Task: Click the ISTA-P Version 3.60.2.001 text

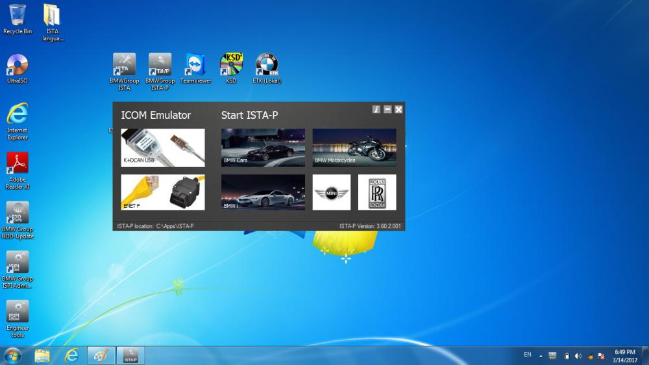Action: (370, 226)
